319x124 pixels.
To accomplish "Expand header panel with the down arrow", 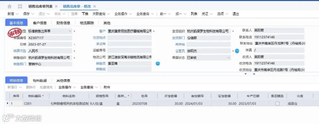I will click(245, 74).
